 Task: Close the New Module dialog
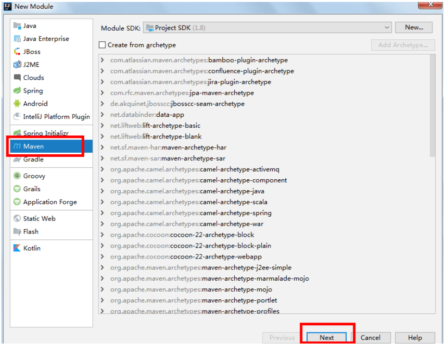[431, 4]
